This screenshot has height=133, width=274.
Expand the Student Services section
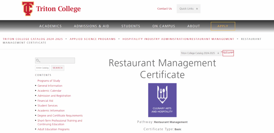36,105
